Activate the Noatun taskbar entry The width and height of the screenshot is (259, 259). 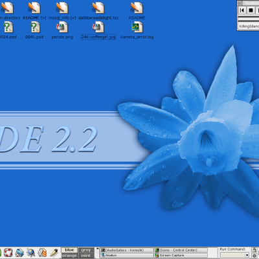(127, 255)
